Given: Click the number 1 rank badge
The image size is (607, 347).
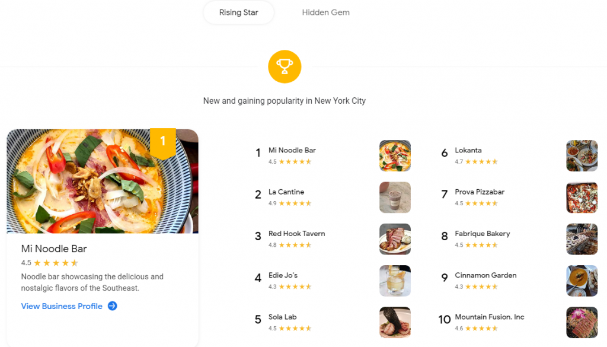Looking at the screenshot, I should (x=163, y=142).
